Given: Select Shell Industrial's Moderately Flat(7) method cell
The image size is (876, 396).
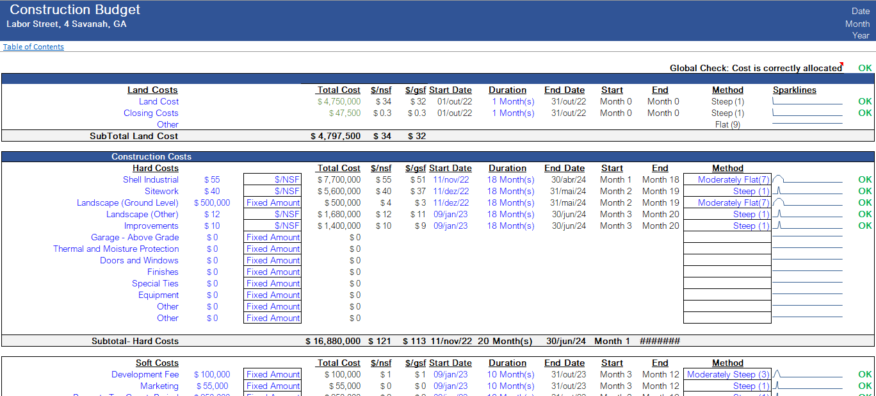Looking at the screenshot, I should pyautogui.click(x=727, y=180).
